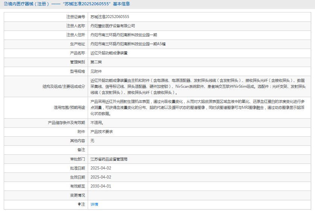
Task: Click the management category value 第二类
Action: pos(96,62)
